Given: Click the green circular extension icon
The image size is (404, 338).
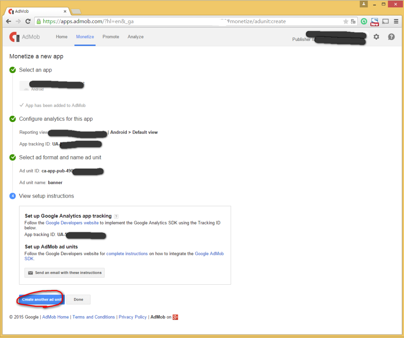Looking at the screenshot, I should pyautogui.click(x=364, y=22).
